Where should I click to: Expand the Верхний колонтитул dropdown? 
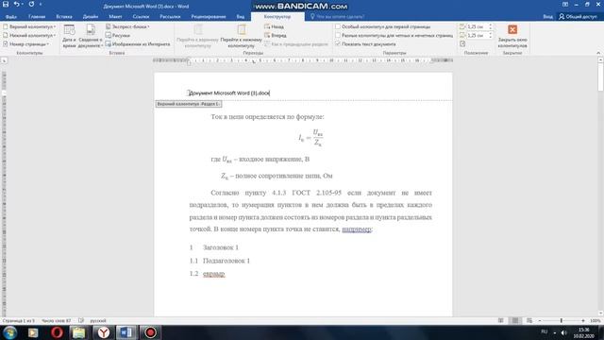coord(29,26)
